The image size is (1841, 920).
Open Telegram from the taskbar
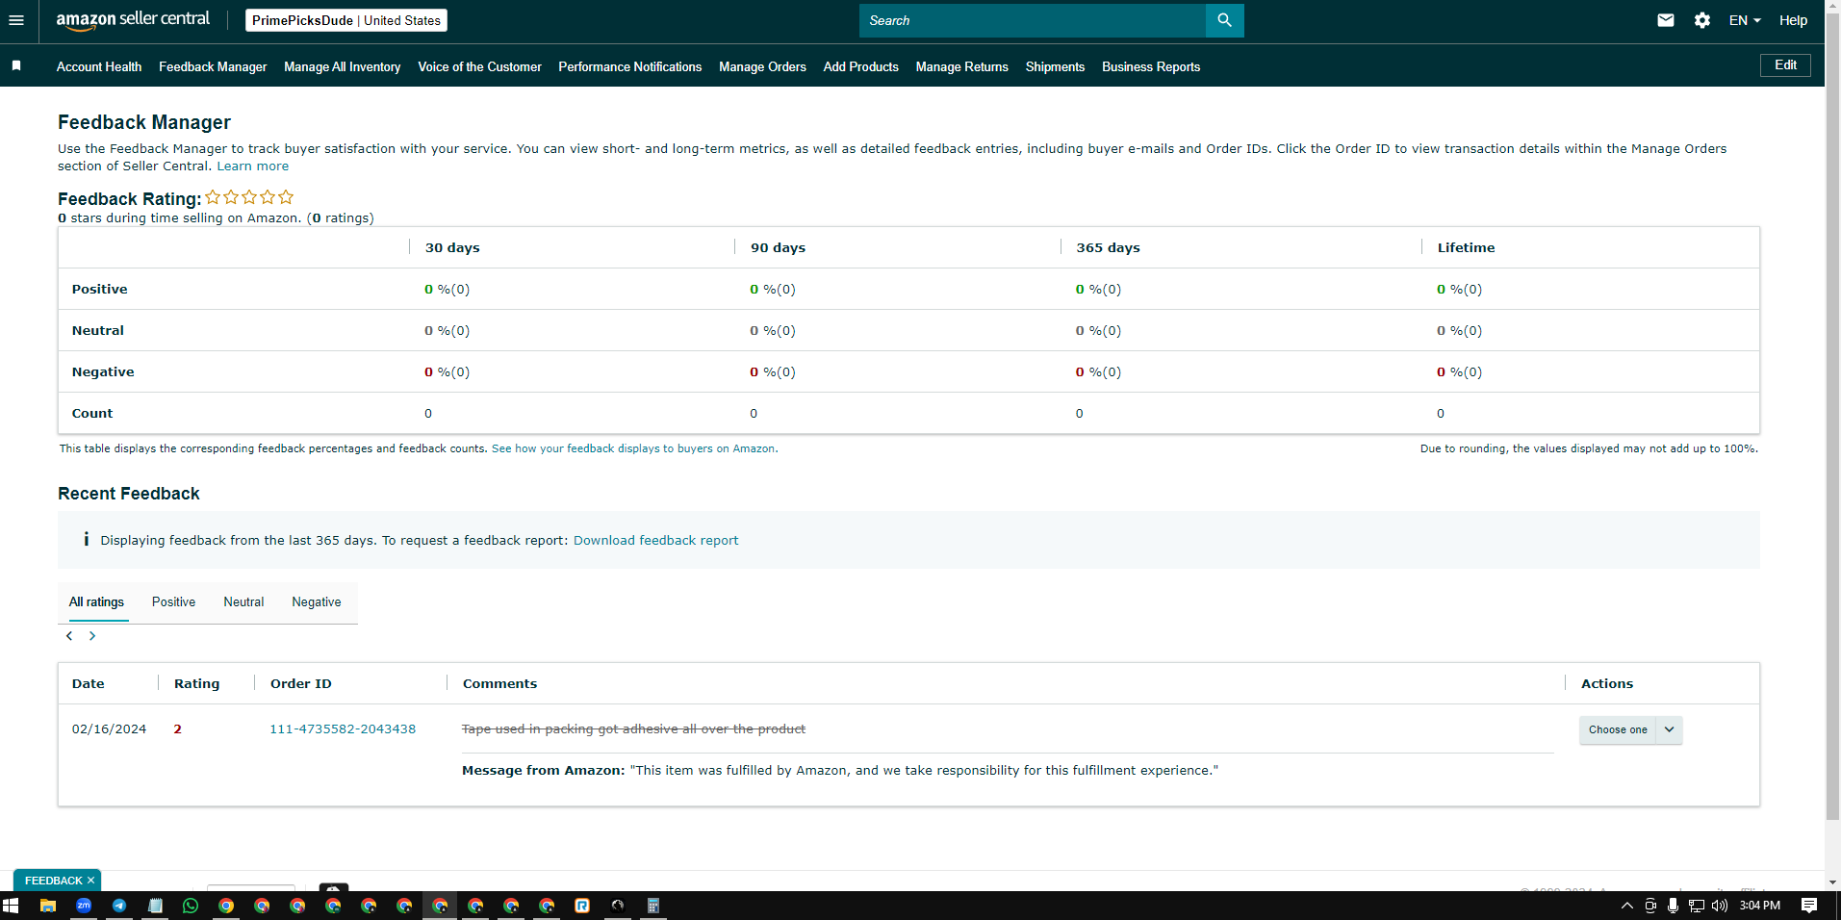(x=119, y=906)
